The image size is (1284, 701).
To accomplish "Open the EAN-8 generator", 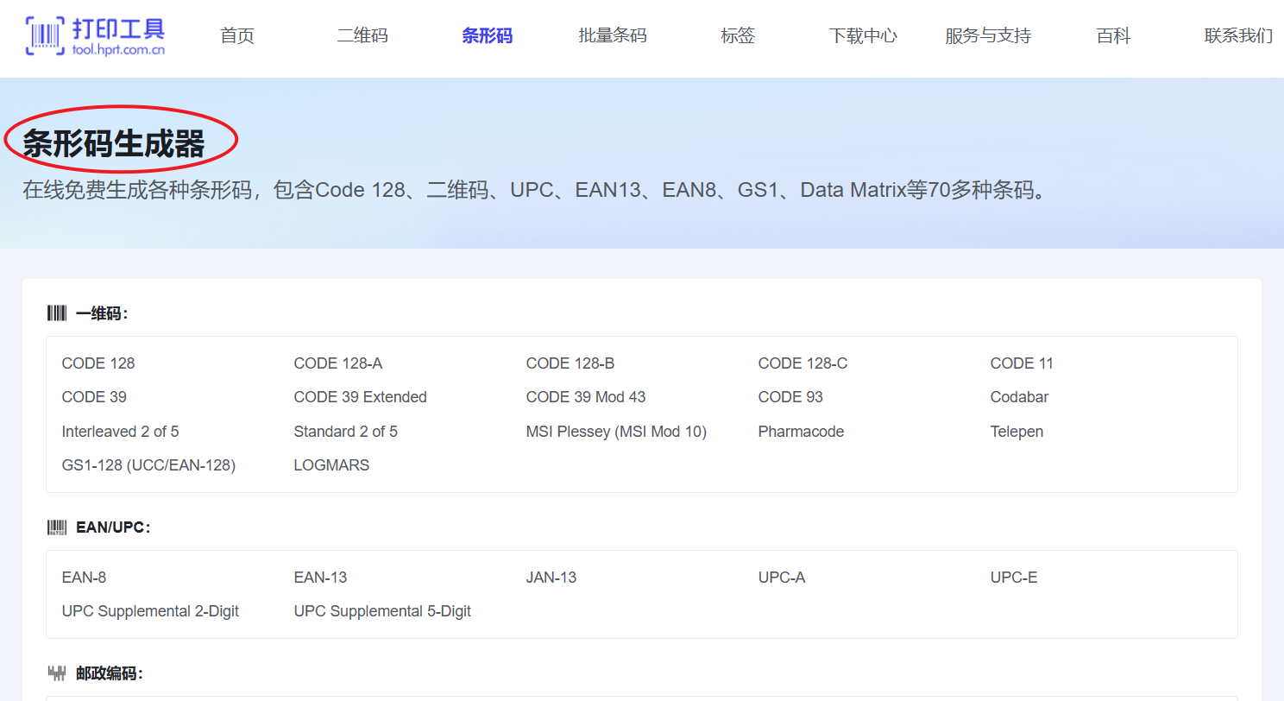I will (84, 578).
